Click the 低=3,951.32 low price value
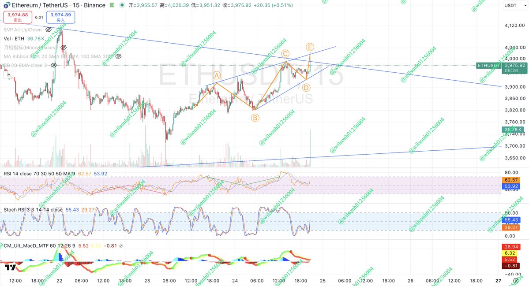This screenshot has width=529, height=286. pos(206,5)
